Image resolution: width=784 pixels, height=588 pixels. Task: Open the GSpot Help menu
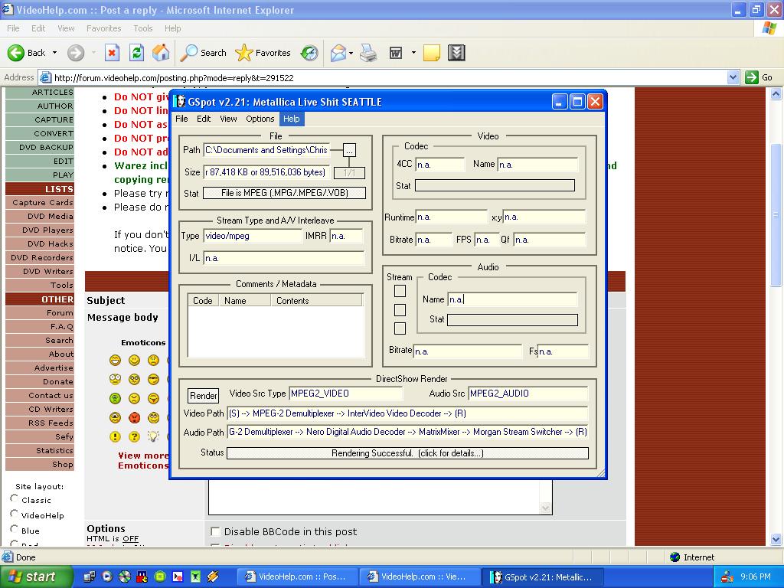coord(292,119)
